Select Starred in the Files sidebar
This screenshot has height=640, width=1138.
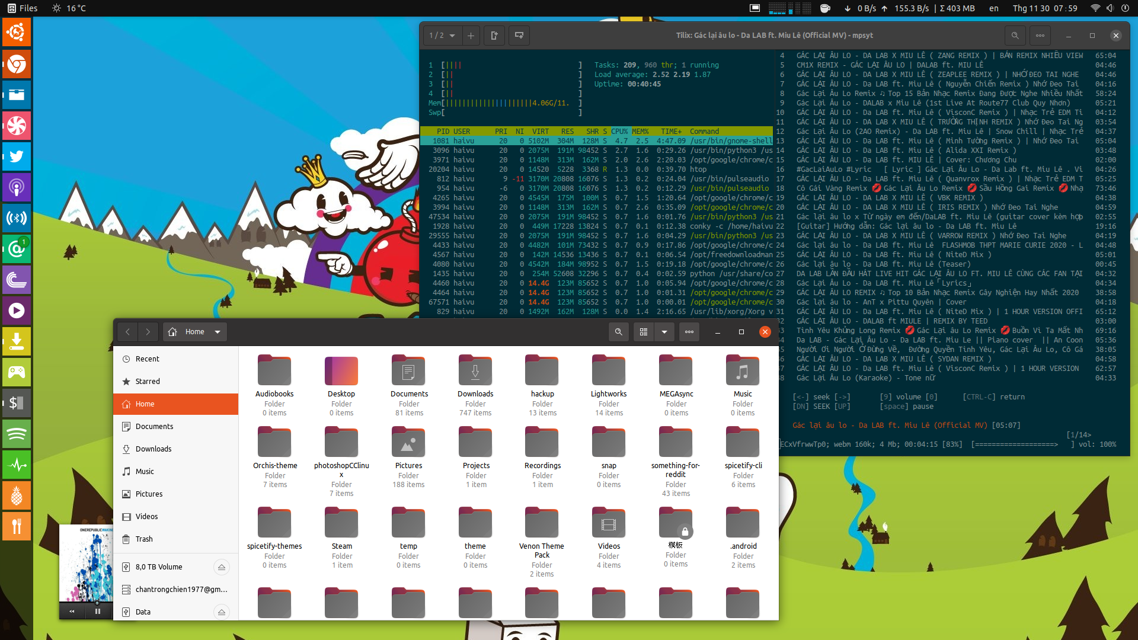(176, 382)
